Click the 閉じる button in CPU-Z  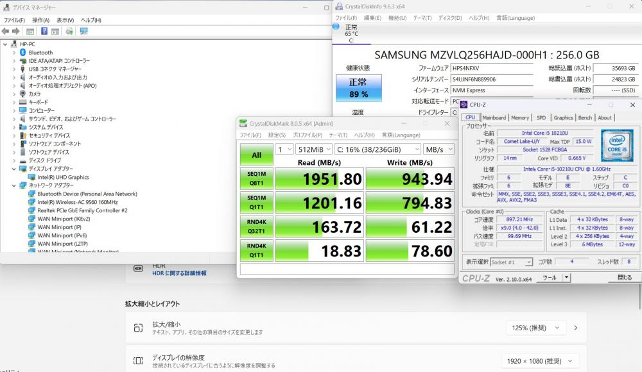point(623,278)
